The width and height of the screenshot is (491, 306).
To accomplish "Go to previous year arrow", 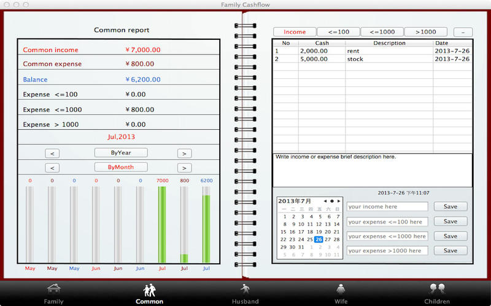I will pos(52,154).
